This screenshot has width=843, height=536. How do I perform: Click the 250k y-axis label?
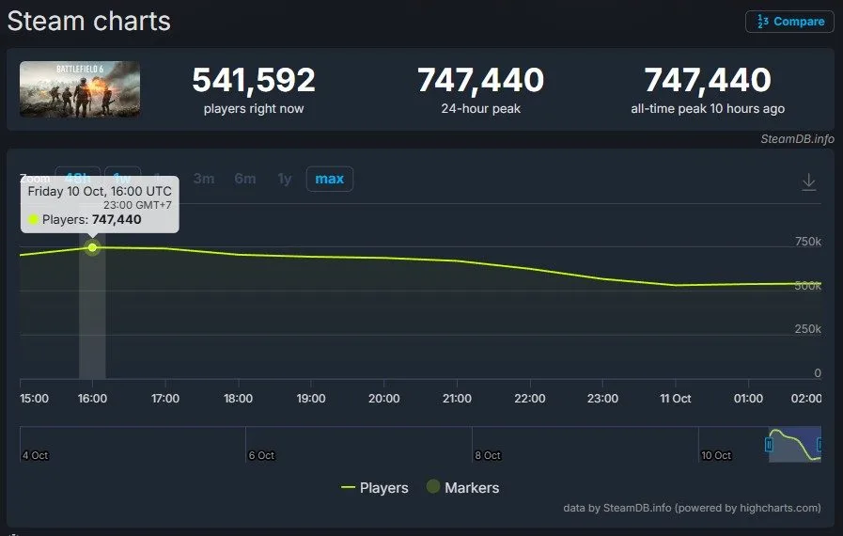click(x=808, y=329)
